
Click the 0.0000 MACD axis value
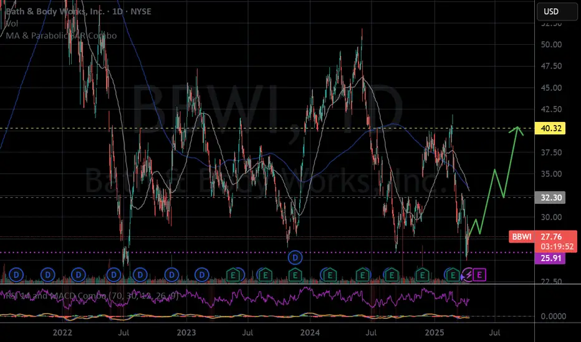[x=553, y=316]
